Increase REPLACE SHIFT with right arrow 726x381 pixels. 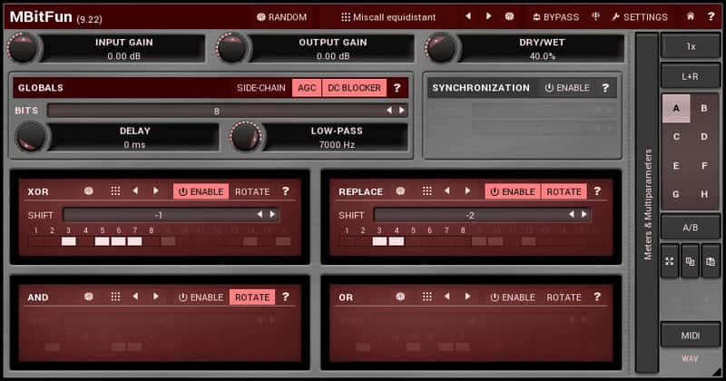[584, 214]
